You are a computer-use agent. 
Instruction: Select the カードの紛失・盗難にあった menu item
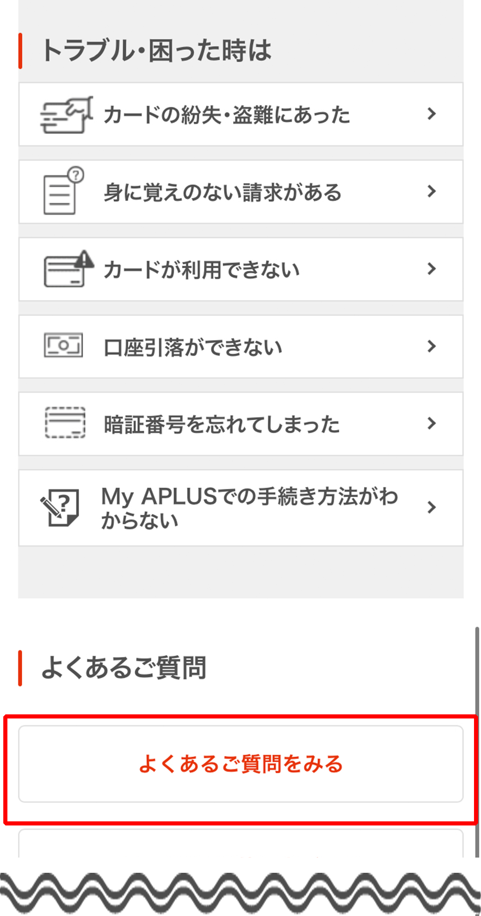227,115
